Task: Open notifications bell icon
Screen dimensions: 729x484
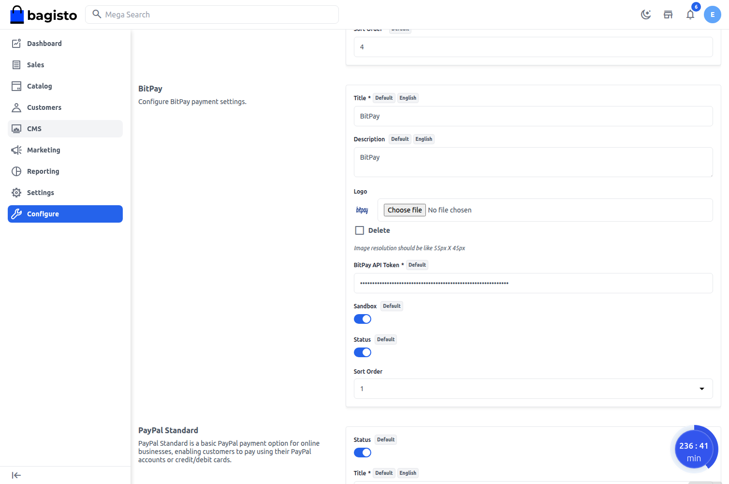Action: pyautogui.click(x=690, y=15)
